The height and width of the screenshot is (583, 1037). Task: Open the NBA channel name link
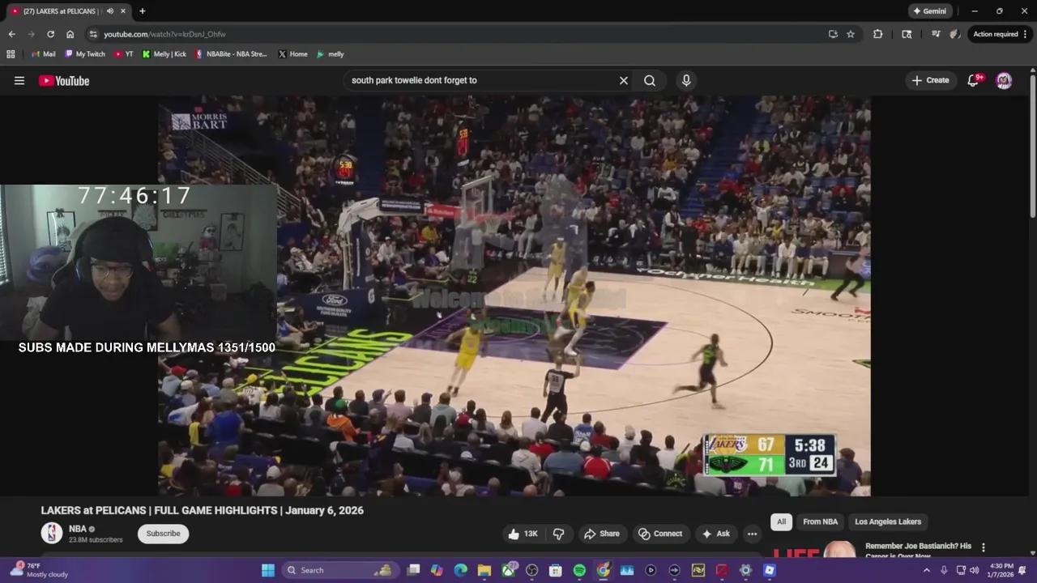[78, 529]
